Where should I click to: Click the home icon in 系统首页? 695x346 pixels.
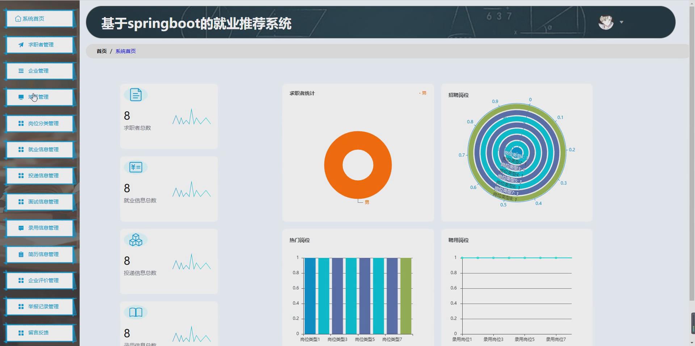[x=18, y=19]
